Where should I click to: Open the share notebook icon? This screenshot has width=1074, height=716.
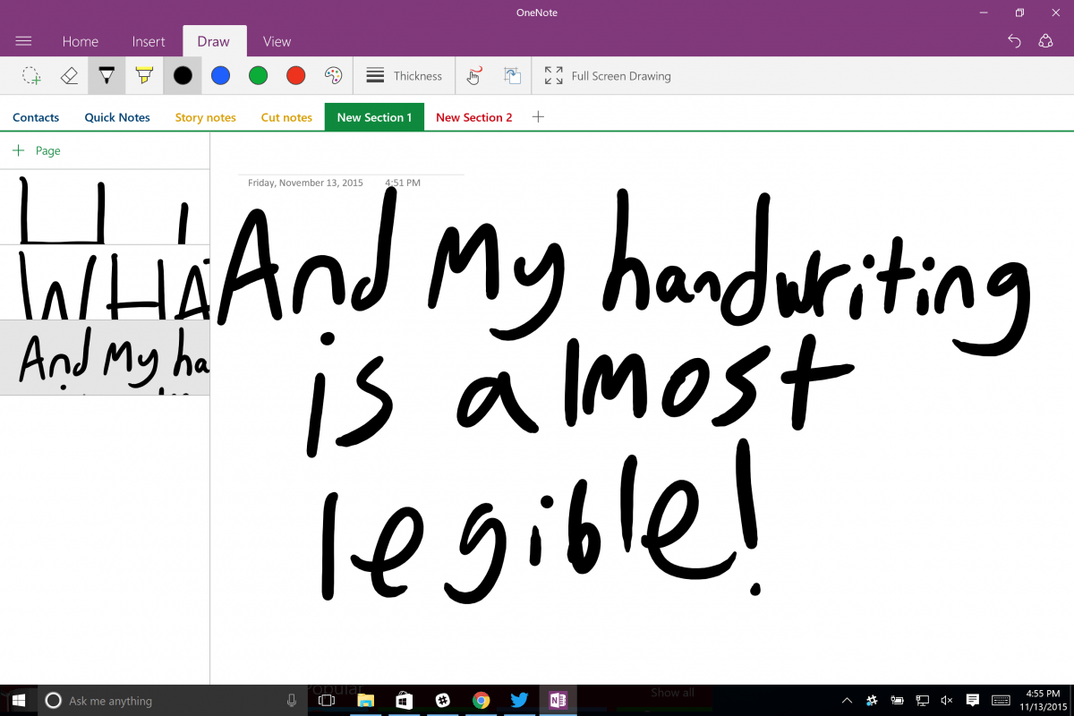[1045, 41]
